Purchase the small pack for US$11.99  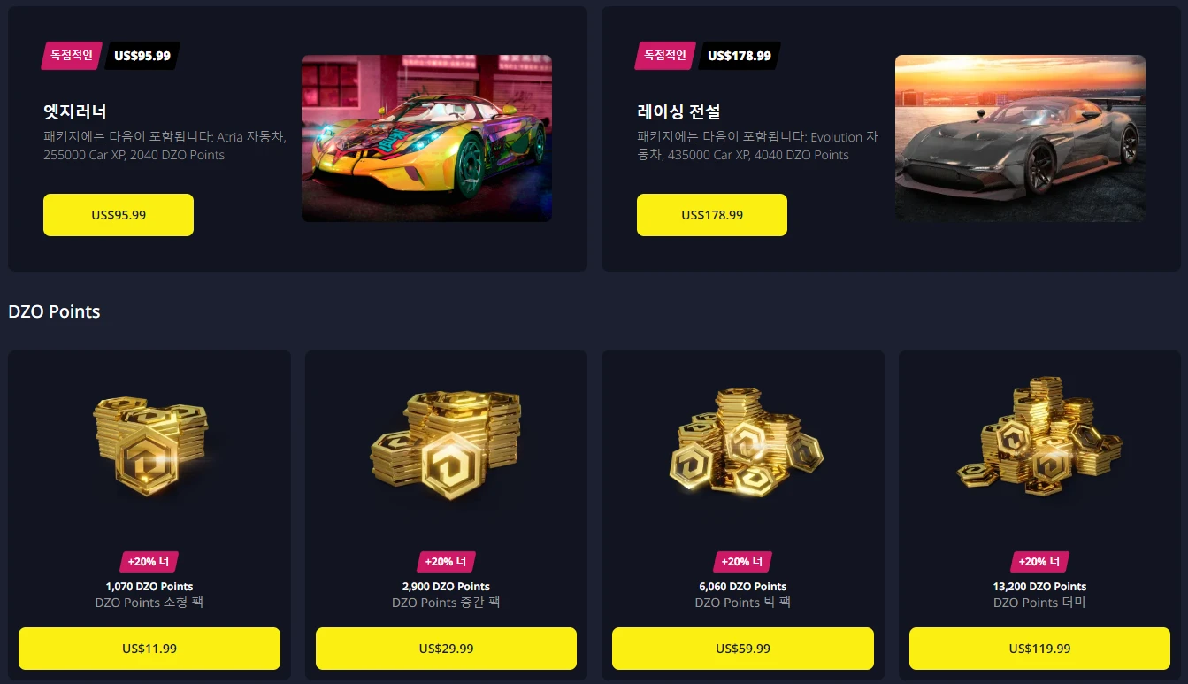pyautogui.click(x=149, y=649)
